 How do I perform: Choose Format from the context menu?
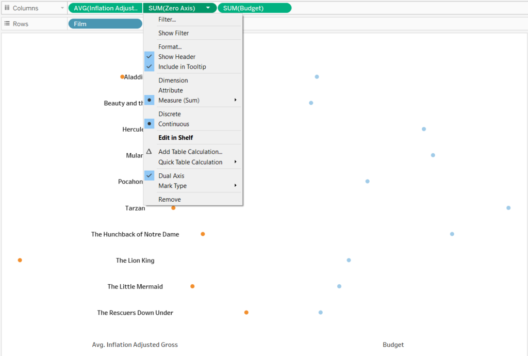[170, 46]
